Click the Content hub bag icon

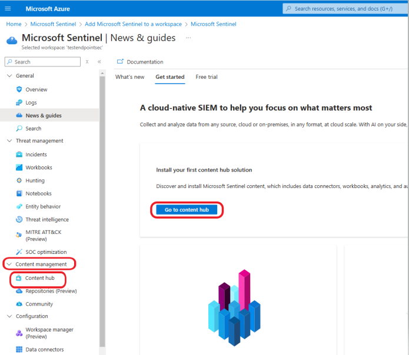click(18, 278)
